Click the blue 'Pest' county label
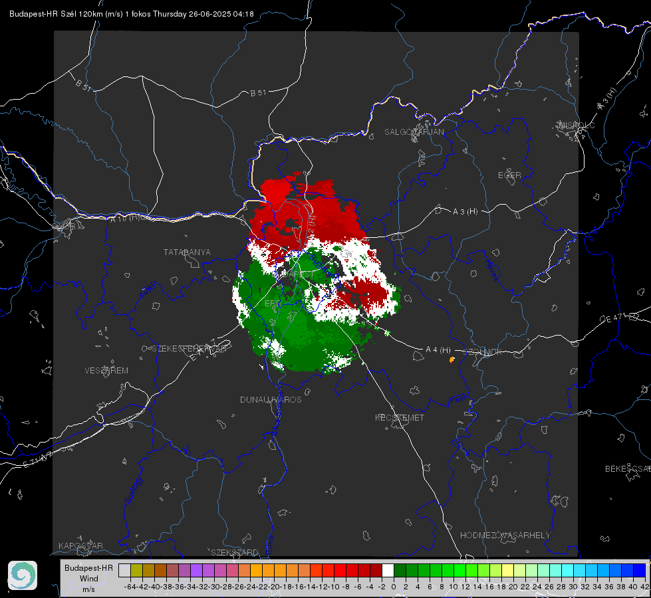This screenshot has height=598, width=651. [457, 400]
